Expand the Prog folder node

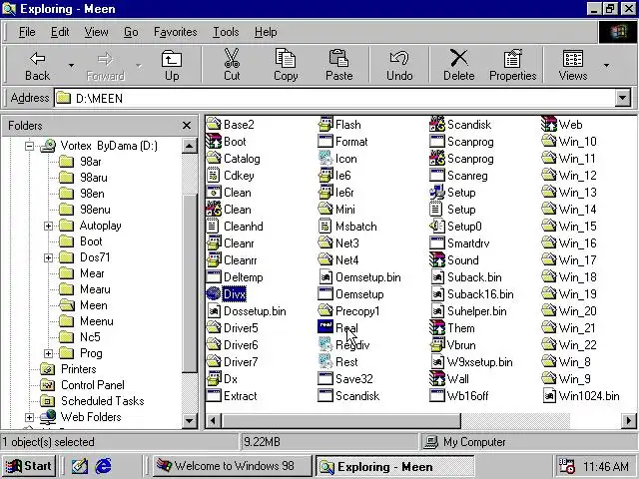[48, 353]
